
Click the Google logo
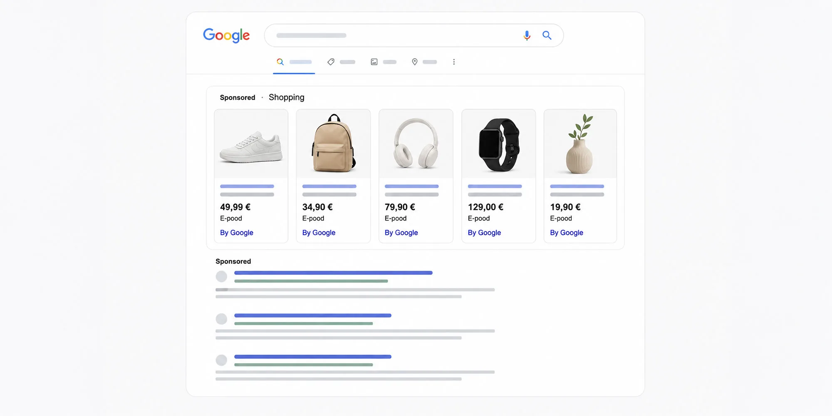[226, 35]
